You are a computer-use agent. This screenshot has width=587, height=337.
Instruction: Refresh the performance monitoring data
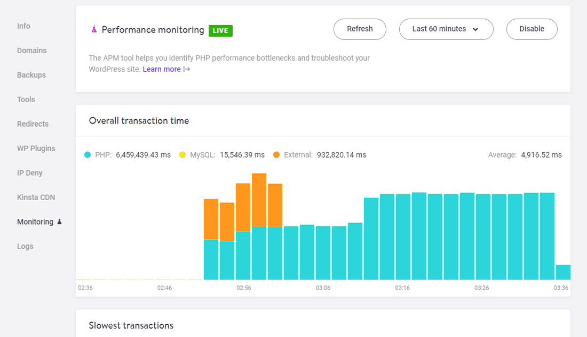pos(360,29)
